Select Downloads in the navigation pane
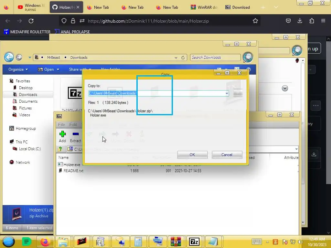 (28, 95)
